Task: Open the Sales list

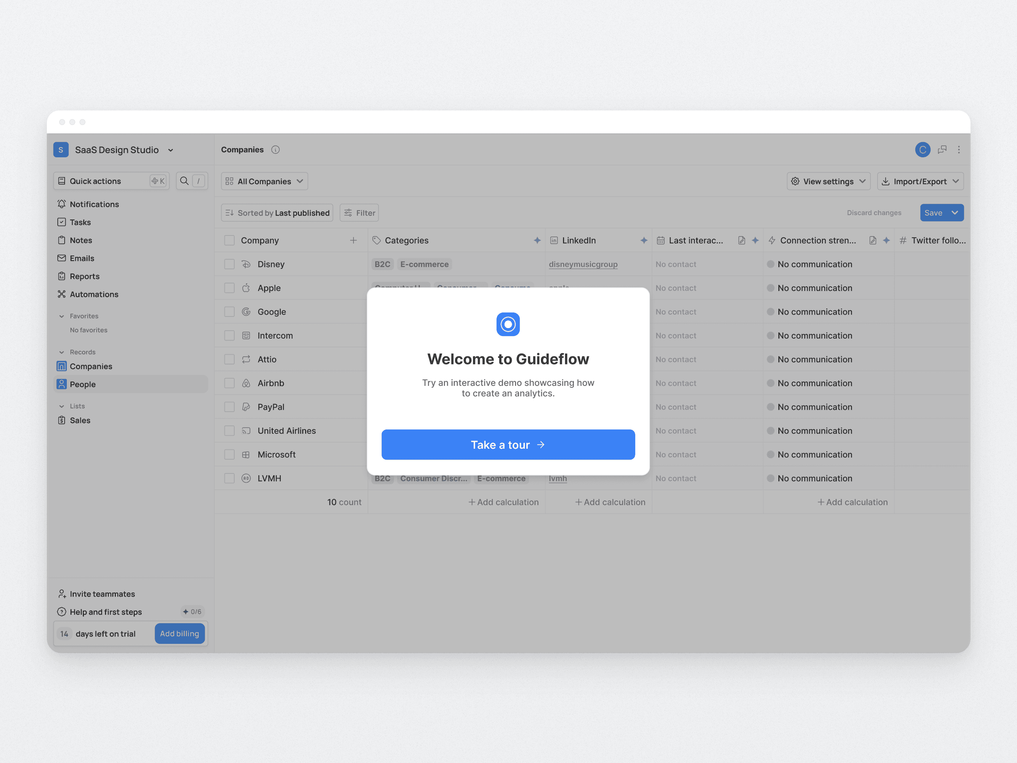Action: (x=130, y=420)
